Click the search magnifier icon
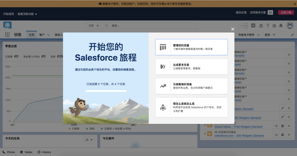The image size is (297, 156). pos(106,26)
